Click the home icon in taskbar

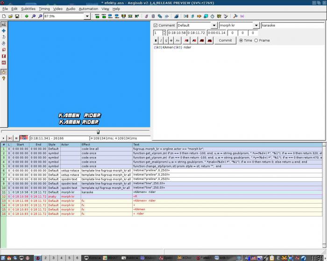pyautogui.click(x=9, y=258)
